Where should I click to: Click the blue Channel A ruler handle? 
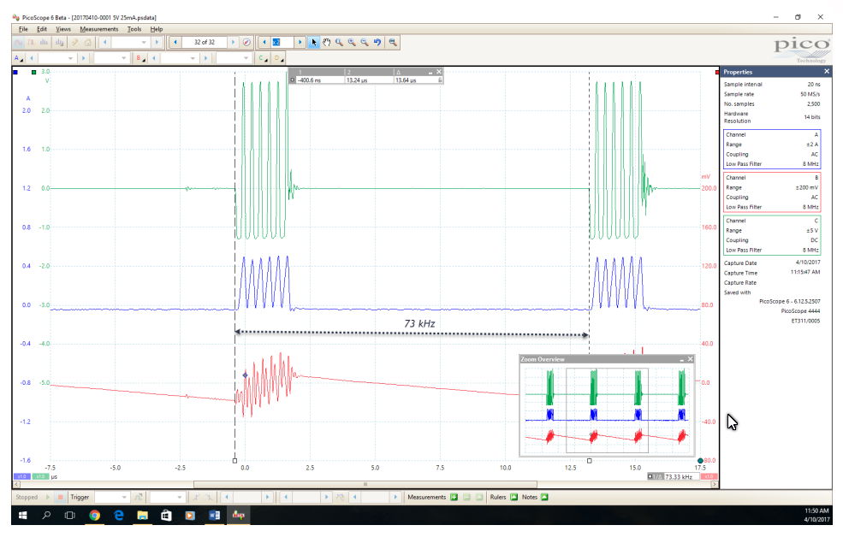(x=15, y=72)
